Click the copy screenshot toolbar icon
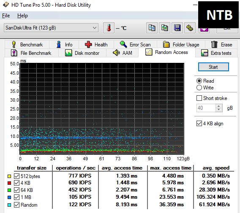This screenshot has height=213, width=240. click(x=164, y=28)
